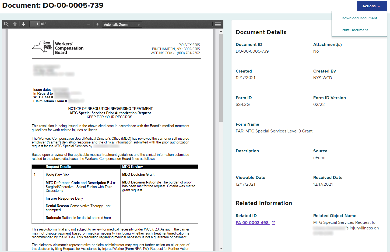This screenshot has height=252, width=390.
Task: Open the PA-00-0003-498 related ID link
Action: (x=252, y=223)
